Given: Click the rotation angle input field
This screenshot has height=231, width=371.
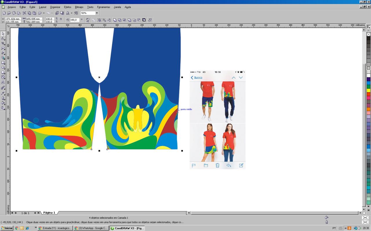Looking at the screenshot, I should click(74, 20).
